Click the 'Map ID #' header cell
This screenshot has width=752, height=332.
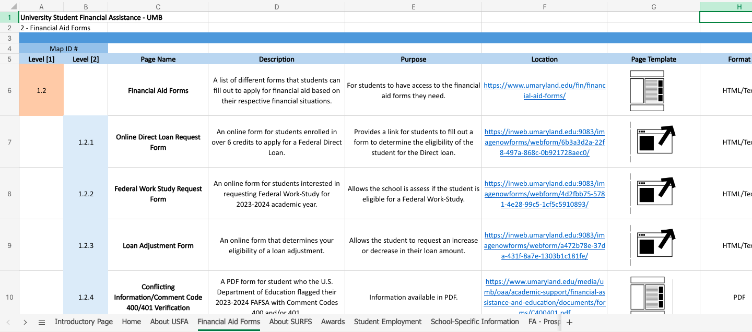tap(64, 49)
